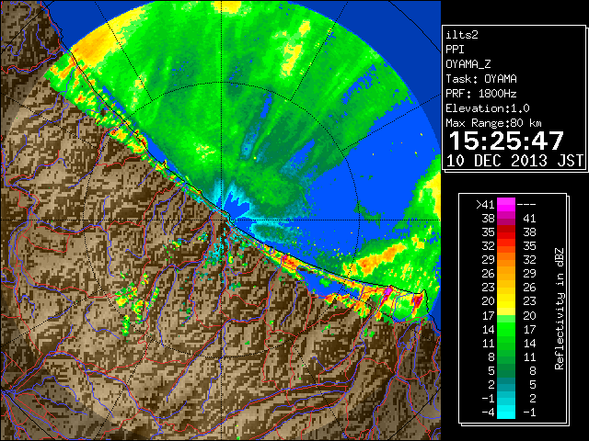
Task: Click the '>41' legend label
Action: pyautogui.click(x=485, y=204)
